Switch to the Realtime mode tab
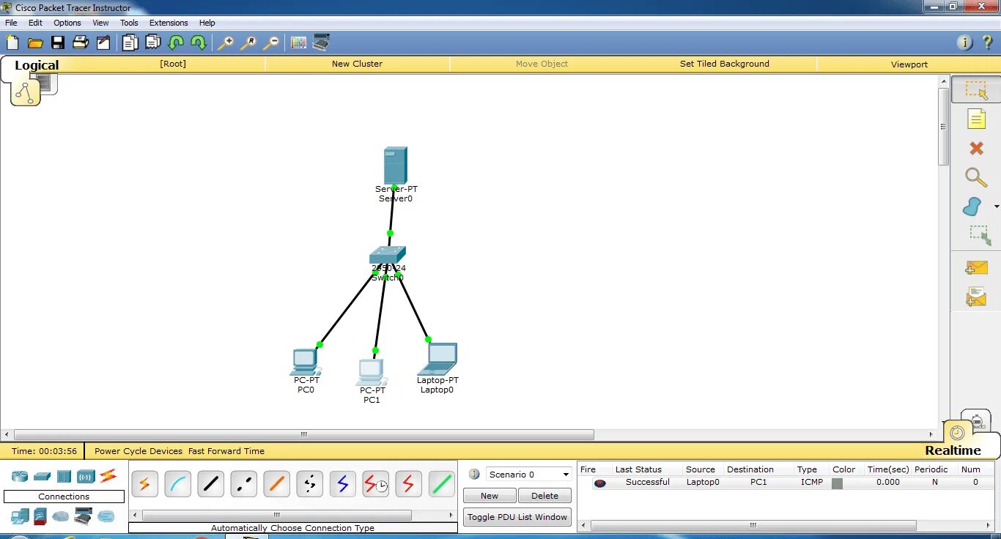 click(953, 450)
